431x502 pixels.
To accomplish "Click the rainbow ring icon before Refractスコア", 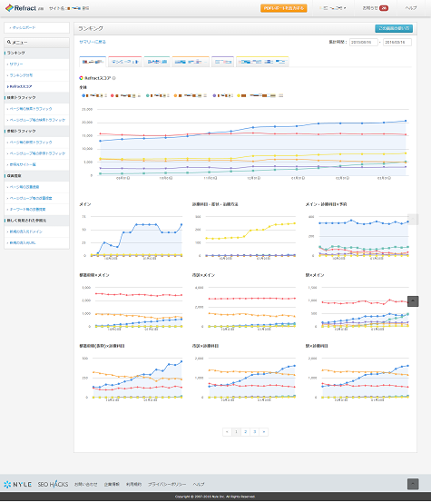I will [82, 78].
